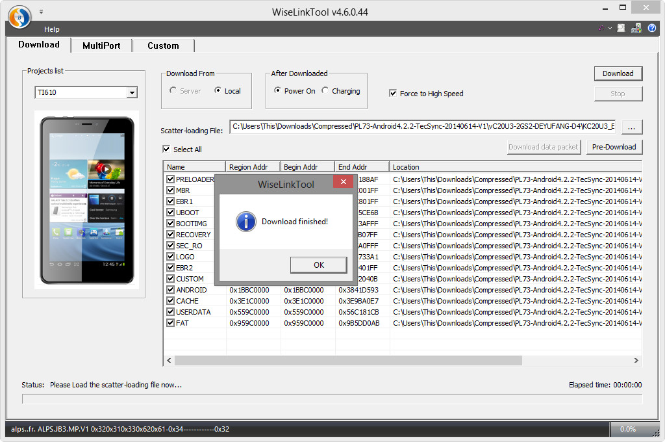Sort by the Name column header
Image resolution: width=665 pixels, height=442 pixels.
(195, 167)
